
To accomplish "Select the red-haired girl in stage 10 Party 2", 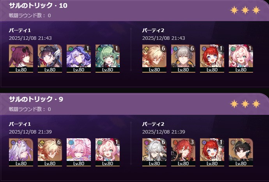I will (x=212, y=59).
